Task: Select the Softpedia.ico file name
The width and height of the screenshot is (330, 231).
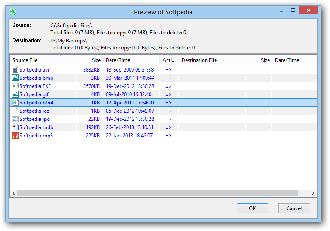Action: [35, 111]
